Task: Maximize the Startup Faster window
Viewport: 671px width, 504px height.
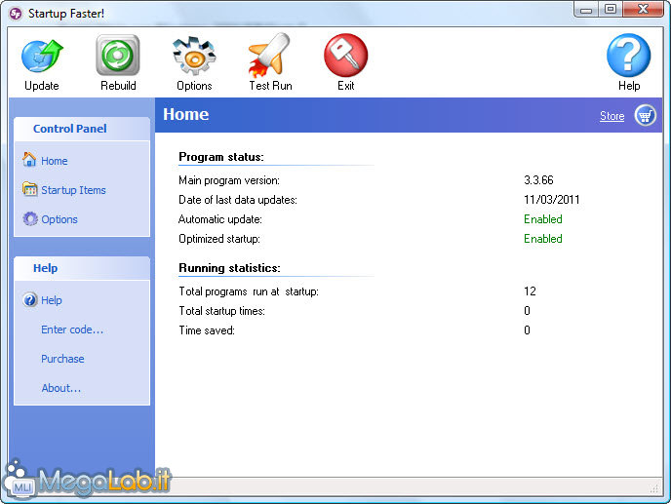Action: point(611,10)
